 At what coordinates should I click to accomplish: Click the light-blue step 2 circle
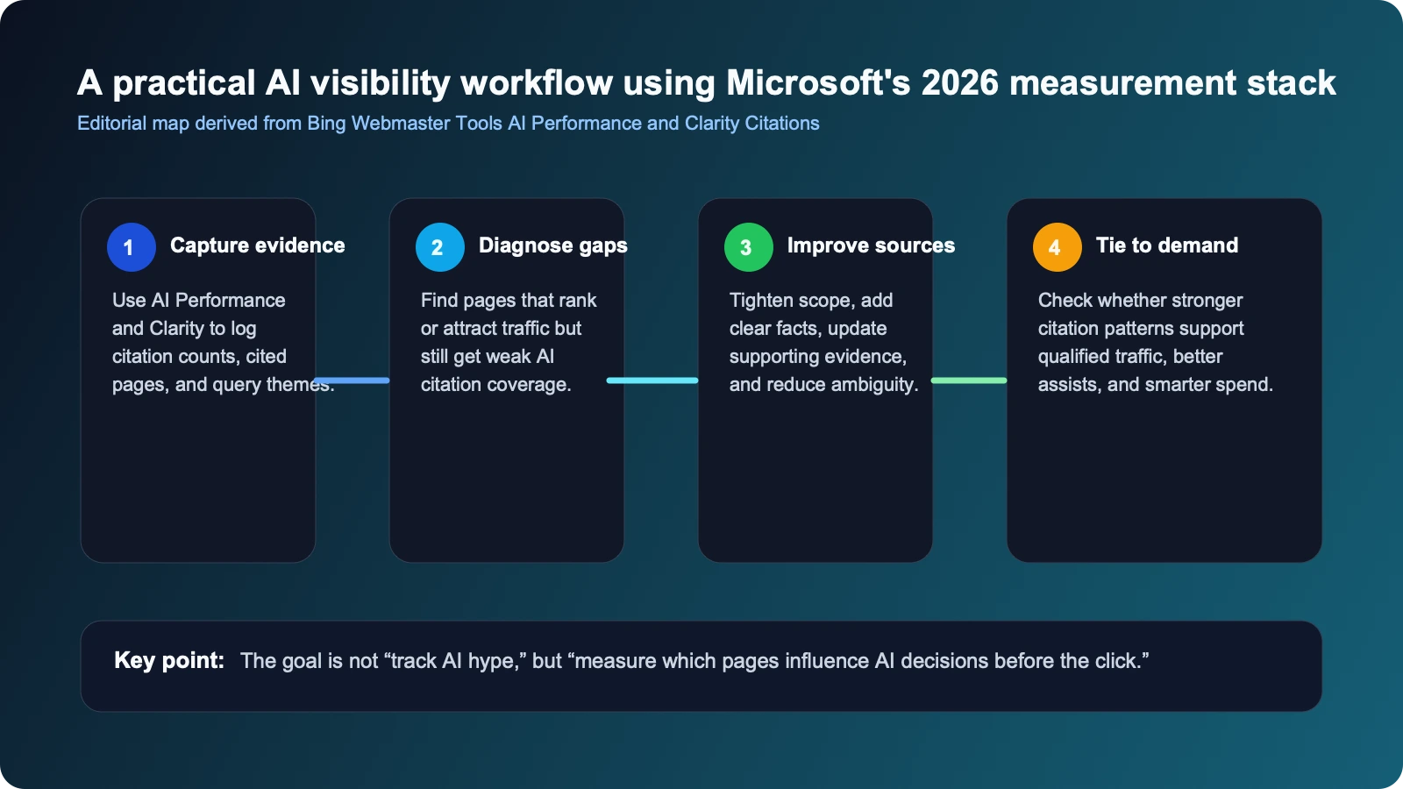[440, 247]
